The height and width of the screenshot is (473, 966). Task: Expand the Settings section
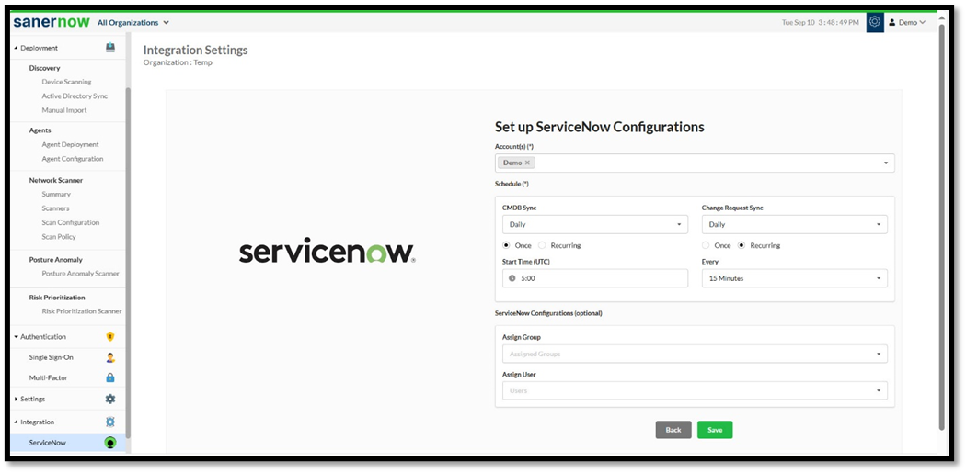click(16, 400)
